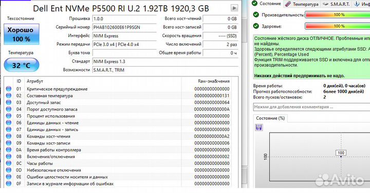The height and width of the screenshot is (193, 370).
Task: Click the Число включений value 2 раз
Action: point(220,44)
